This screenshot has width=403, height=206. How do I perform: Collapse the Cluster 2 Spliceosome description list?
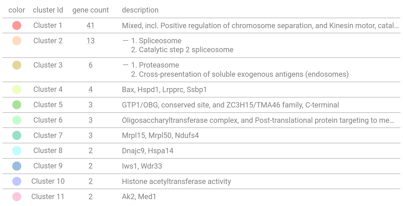125,41
